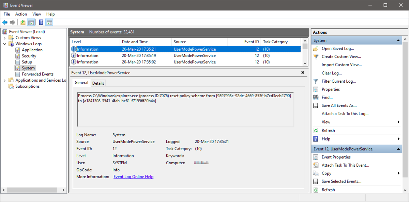Click the Save All Events As disk icon
Screen dimensions: 409x202
316,106
